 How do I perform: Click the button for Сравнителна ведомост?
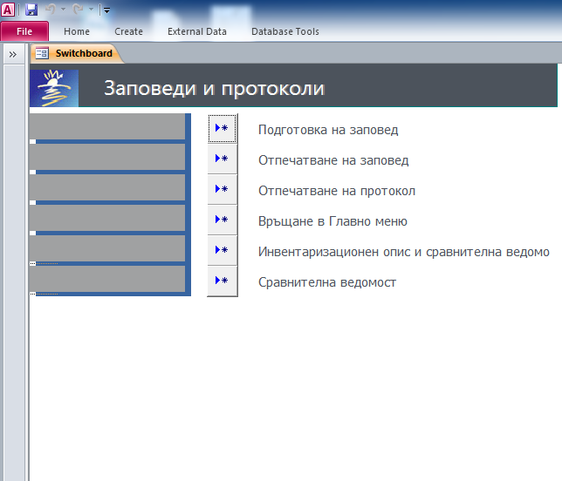pos(223,281)
